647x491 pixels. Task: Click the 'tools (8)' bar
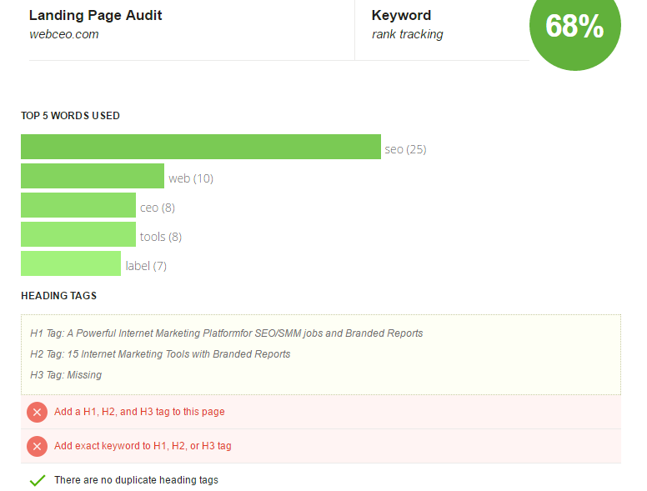click(78, 234)
